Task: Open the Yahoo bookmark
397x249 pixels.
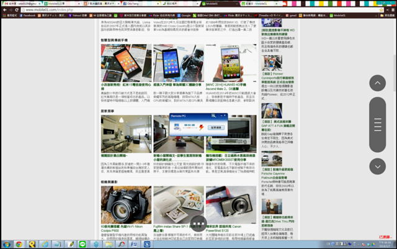Action: (78, 16)
